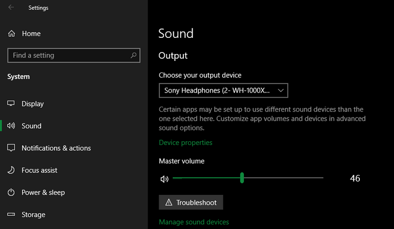
Task: Click the Power & sleep icon
Action: click(11, 192)
